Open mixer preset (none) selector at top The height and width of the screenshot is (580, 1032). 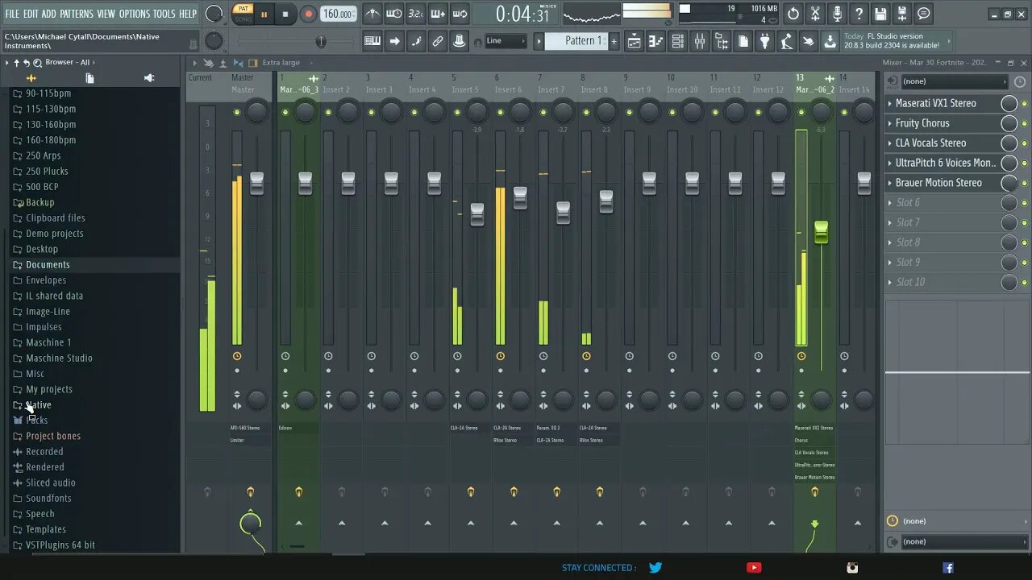pos(954,81)
